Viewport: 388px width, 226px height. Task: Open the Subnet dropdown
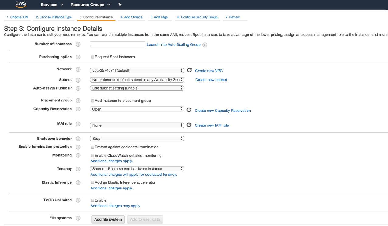coord(137,79)
